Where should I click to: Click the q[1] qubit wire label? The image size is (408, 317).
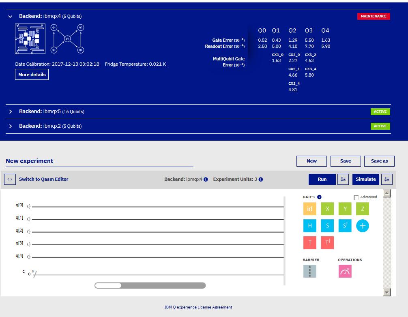click(19, 218)
